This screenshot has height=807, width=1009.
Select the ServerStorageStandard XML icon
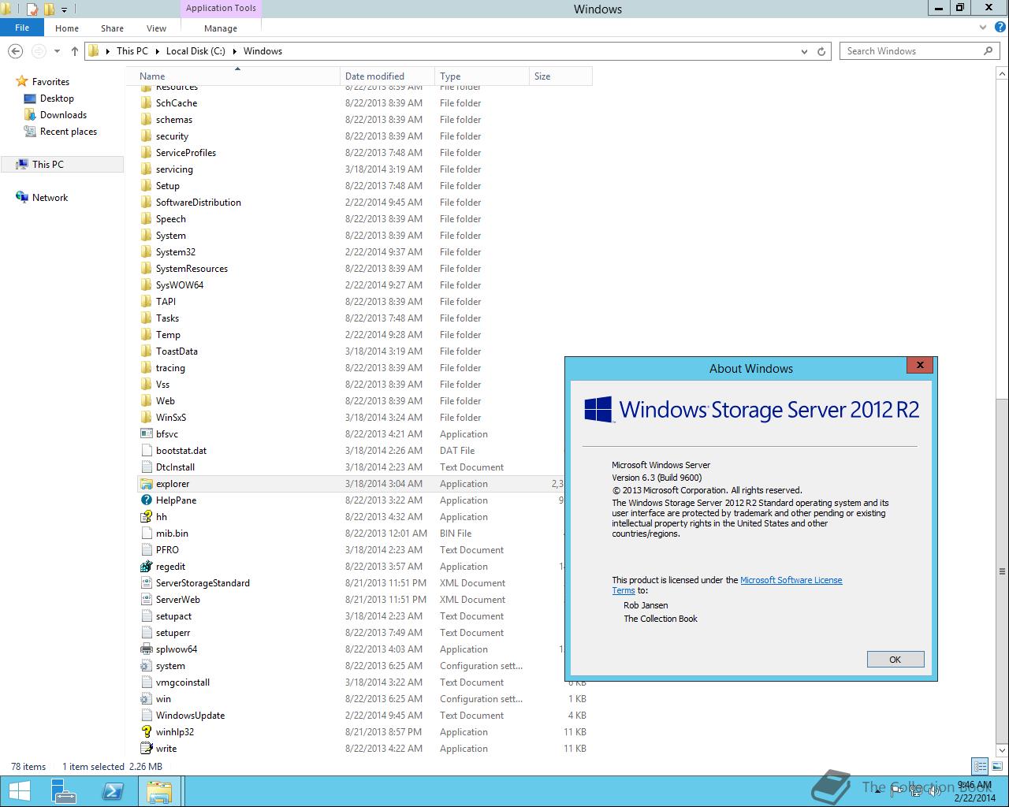pyautogui.click(x=146, y=583)
